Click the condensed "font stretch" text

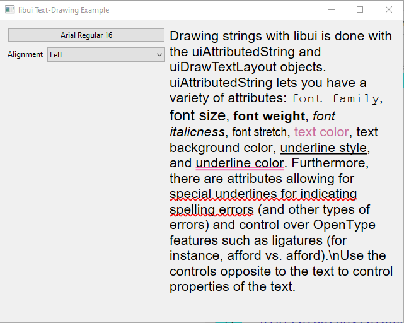pos(259,132)
